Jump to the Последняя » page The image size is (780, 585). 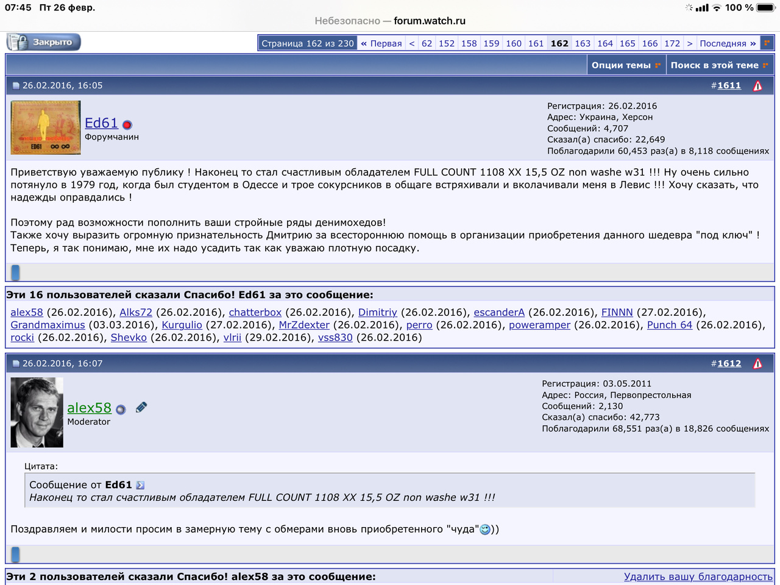(x=728, y=43)
